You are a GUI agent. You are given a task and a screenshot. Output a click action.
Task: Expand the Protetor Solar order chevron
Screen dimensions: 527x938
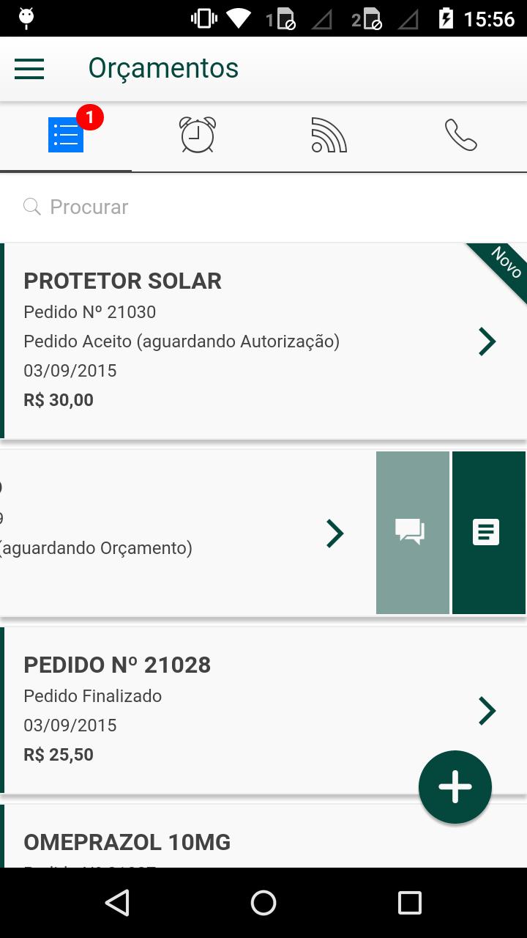coord(487,341)
